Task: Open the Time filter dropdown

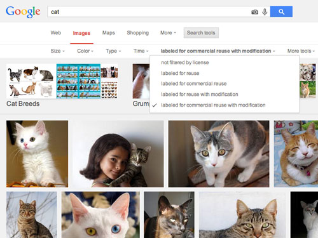Action: [141, 51]
